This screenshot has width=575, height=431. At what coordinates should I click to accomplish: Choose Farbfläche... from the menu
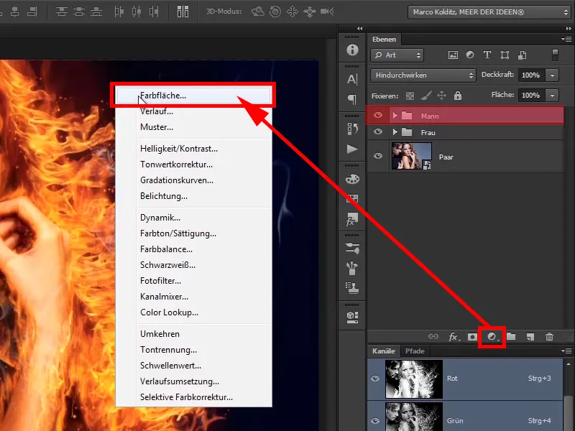(x=193, y=96)
